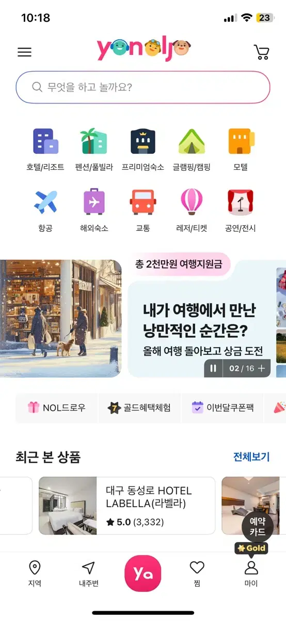Image resolution: width=286 pixels, height=621 pixels.
Task: Open the hamburger menu
Action: [24, 52]
